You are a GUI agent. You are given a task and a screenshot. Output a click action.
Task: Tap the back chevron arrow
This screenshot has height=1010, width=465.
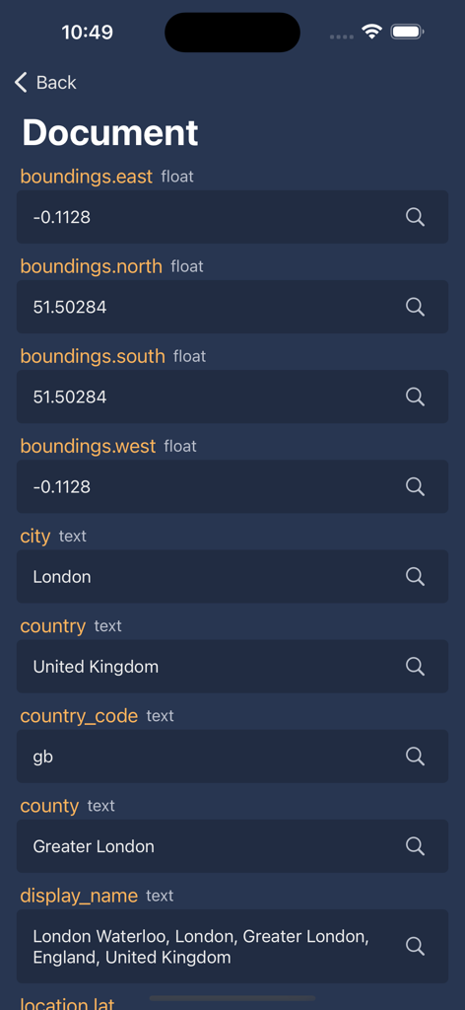pos(21,83)
